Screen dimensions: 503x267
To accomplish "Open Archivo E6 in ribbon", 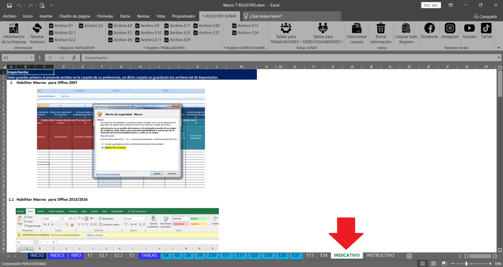I will [120, 40].
